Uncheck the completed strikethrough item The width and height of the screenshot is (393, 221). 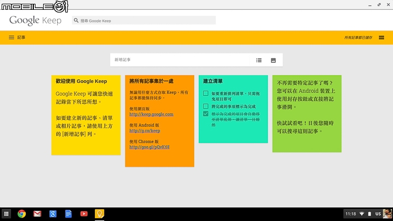tap(206, 114)
